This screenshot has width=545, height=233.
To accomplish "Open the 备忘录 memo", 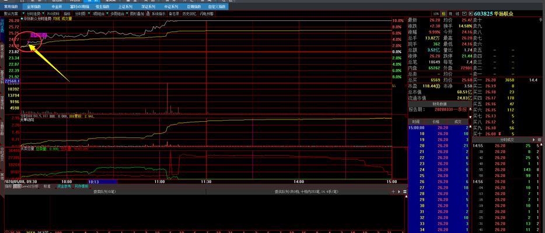I will (174, 14).
